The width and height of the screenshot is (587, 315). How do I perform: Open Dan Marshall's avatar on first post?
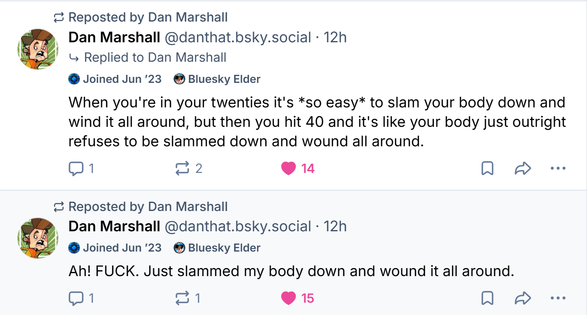(38, 49)
